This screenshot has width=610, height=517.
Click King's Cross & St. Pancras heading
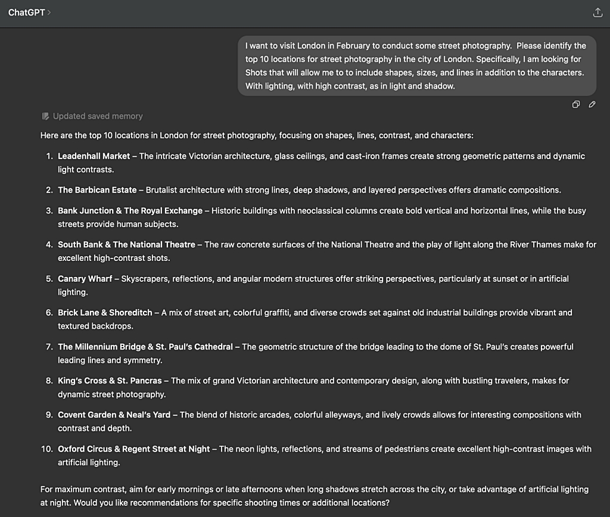click(110, 381)
